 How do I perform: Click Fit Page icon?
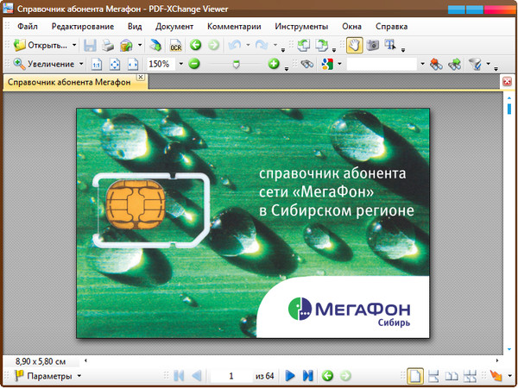click(115, 64)
